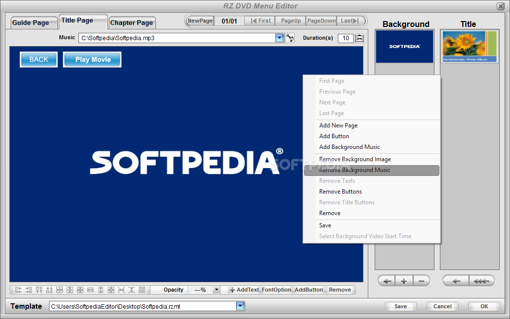Click the same width icon
The height and width of the screenshot is (319, 510).
[90, 290]
